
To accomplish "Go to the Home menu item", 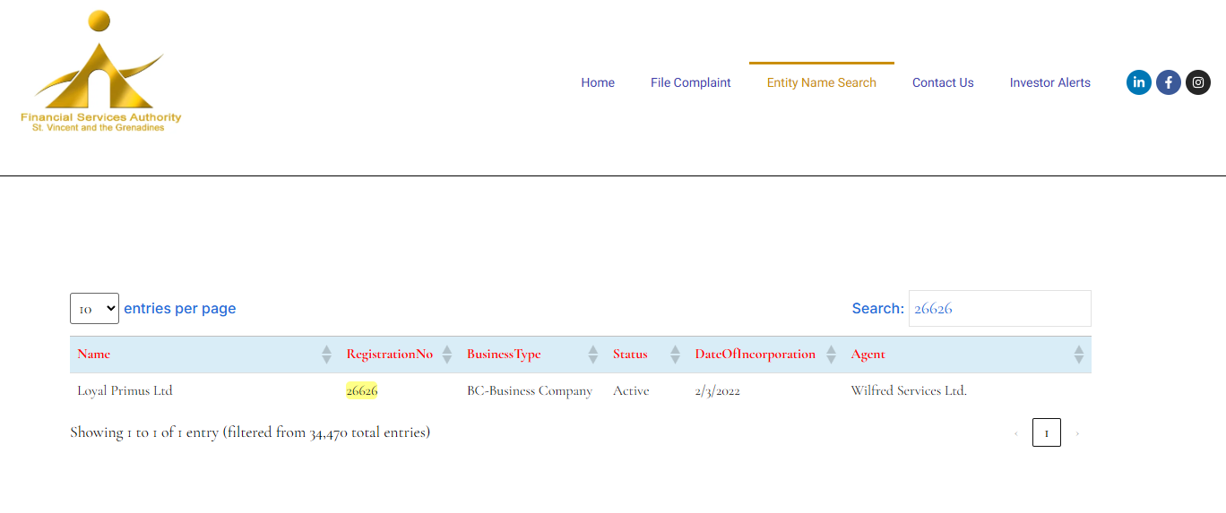I will [598, 82].
